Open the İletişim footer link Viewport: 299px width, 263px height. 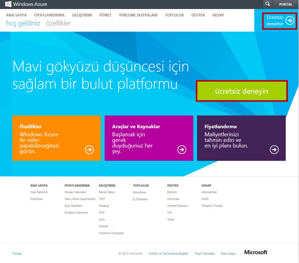click(x=172, y=192)
